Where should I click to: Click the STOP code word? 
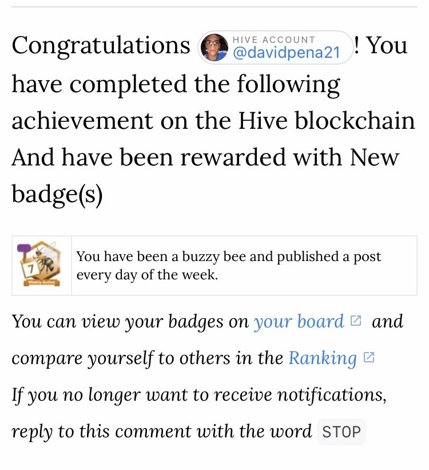pos(341,432)
